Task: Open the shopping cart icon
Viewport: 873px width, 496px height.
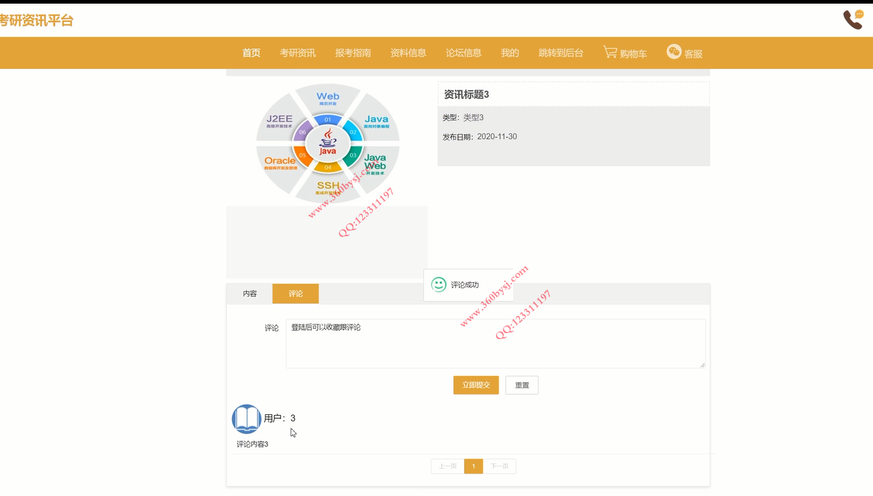Action: (x=610, y=52)
